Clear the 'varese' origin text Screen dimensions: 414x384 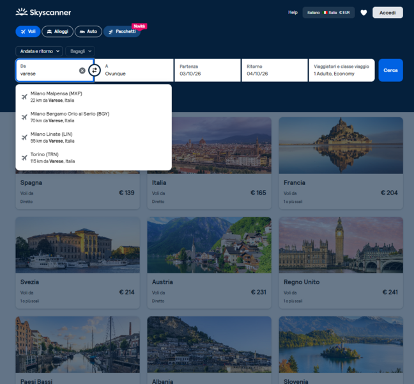pyautogui.click(x=82, y=70)
